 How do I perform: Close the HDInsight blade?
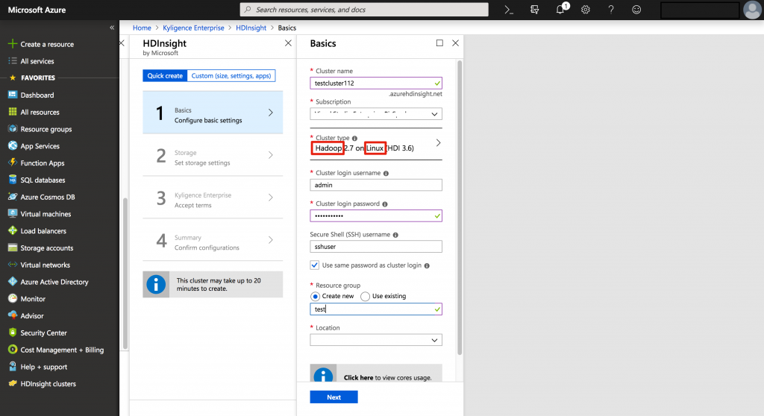pyautogui.click(x=289, y=42)
